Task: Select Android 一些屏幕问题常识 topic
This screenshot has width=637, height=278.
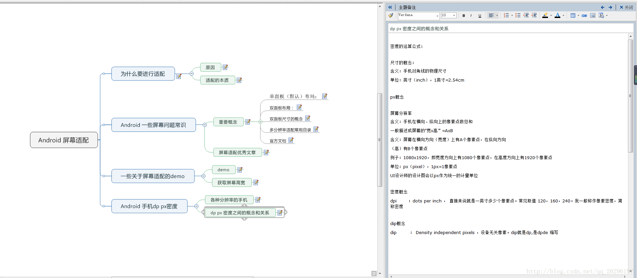Action: pyautogui.click(x=153, y=125)
